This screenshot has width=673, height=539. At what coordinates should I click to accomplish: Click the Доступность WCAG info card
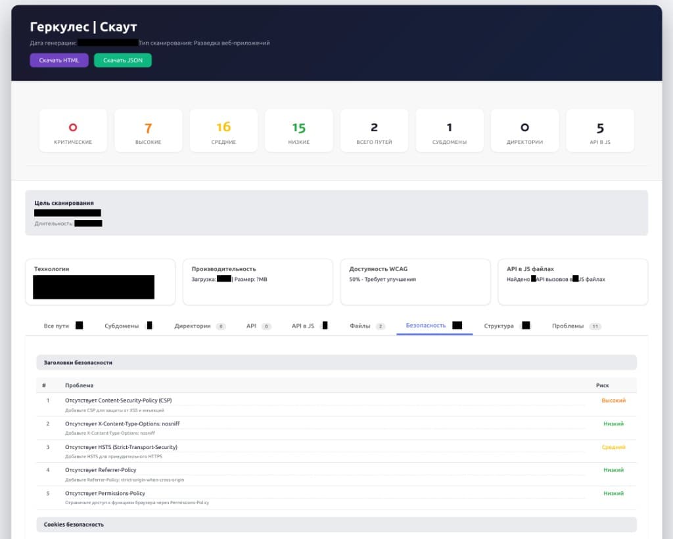click(415, 282)
